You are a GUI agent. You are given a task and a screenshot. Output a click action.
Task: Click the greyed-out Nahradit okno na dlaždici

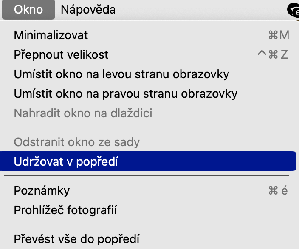(x=83, y=113)
